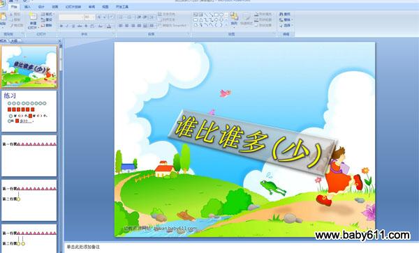Toggle Align Text Left
The width and height of the screenshot is (419, 253).
point(121,26)
